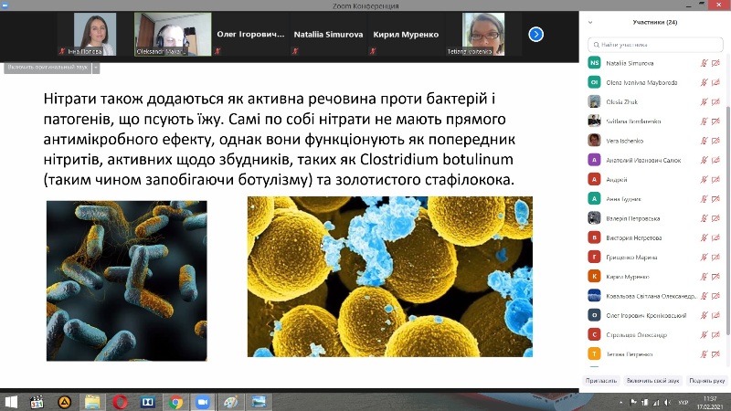The height and width of the screenshot is (411, 731).
Task: Click the volume icon in system tray
Action: pos(665,401)
